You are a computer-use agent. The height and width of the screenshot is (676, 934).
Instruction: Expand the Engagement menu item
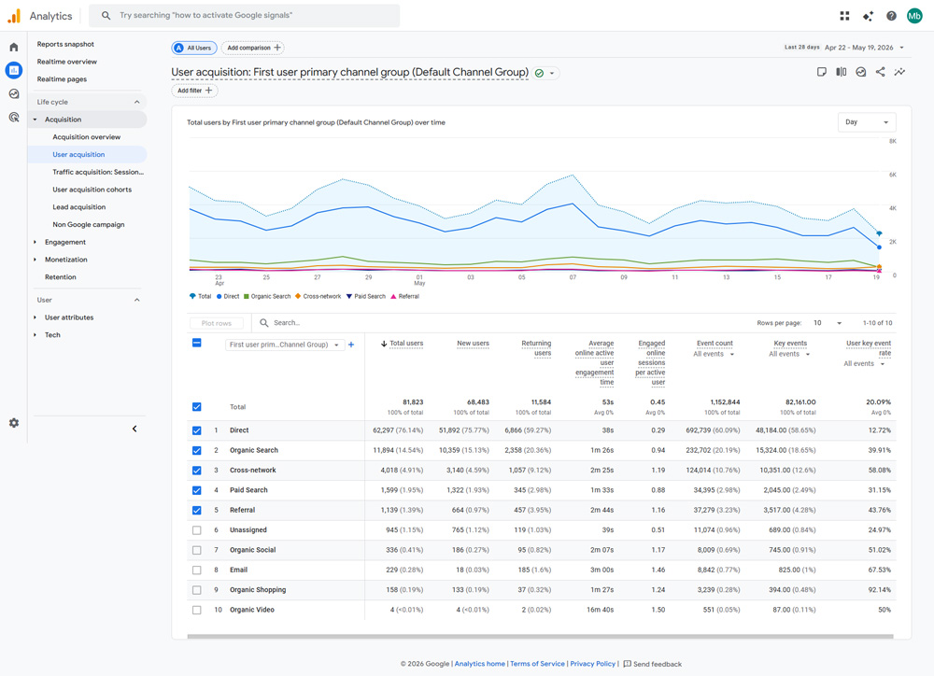point(35,243)
